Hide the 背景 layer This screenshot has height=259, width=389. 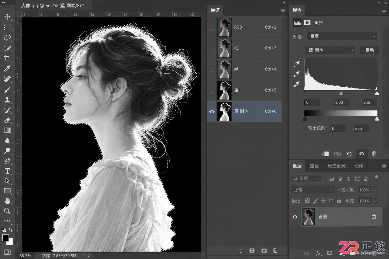295,217
